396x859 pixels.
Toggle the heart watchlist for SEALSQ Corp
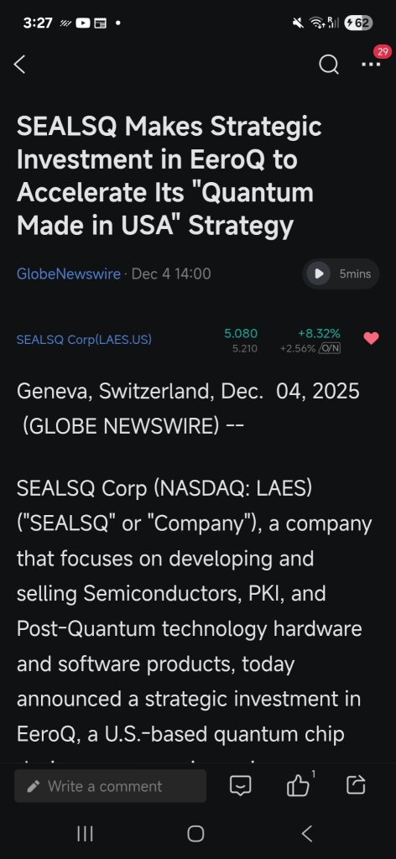(x=371, y=339)
